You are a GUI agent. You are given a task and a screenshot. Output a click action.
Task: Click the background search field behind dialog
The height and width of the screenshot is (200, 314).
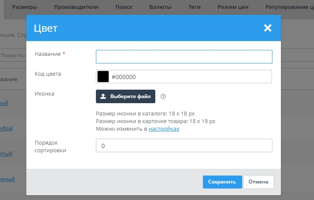[x=13, y=55]
